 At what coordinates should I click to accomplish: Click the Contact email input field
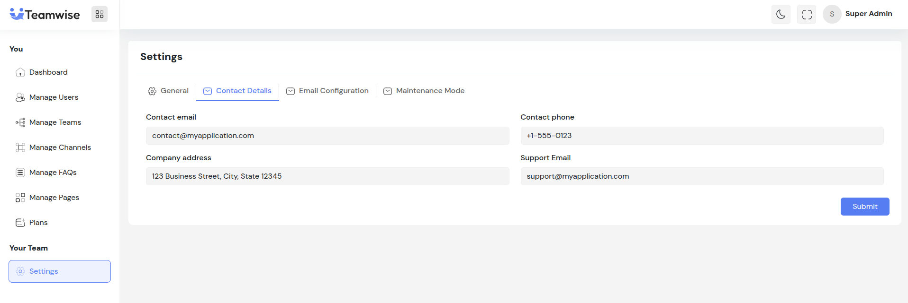(x=327, y=136)
